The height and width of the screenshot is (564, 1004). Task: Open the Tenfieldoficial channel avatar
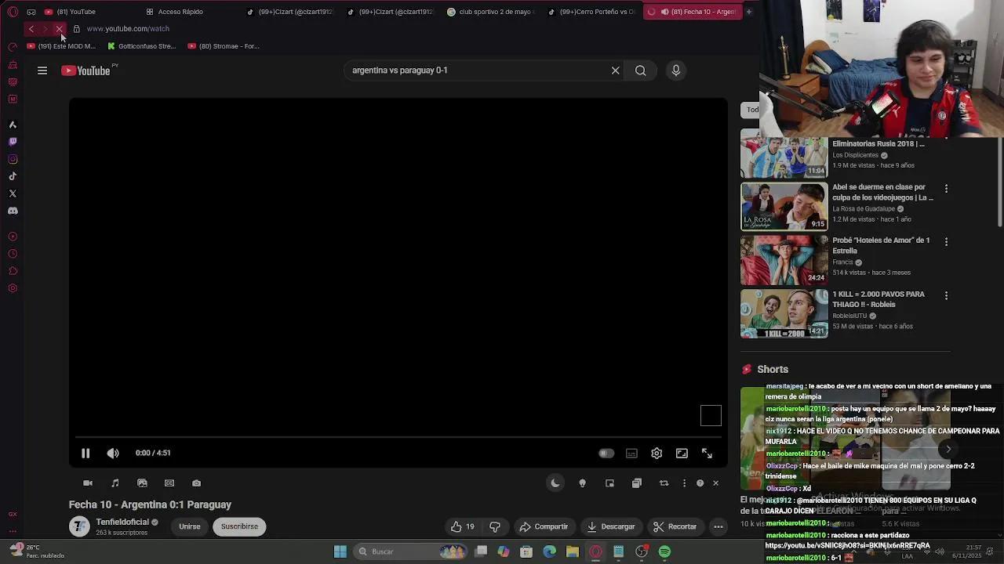coord(79,526)
